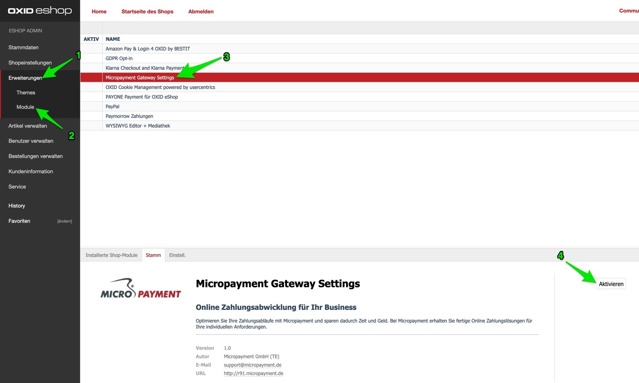Click the Micropayment Gateway Settings heading
Screen dimensions: 639x383
pyautogui.click(x=278, y=284)
